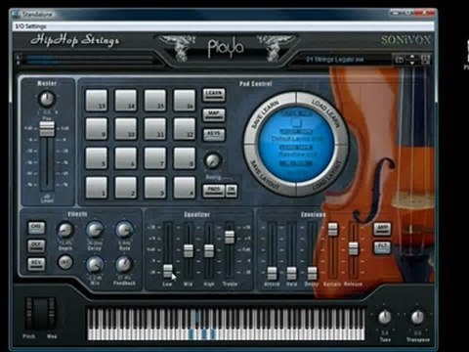Toggle the LEARN button in Pad Control
This screenshot has width=469, height=352.
[x=214, y=95]
